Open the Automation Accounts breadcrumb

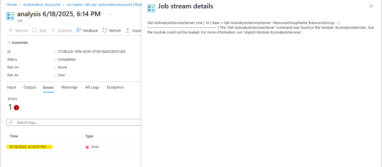(42, 4)
